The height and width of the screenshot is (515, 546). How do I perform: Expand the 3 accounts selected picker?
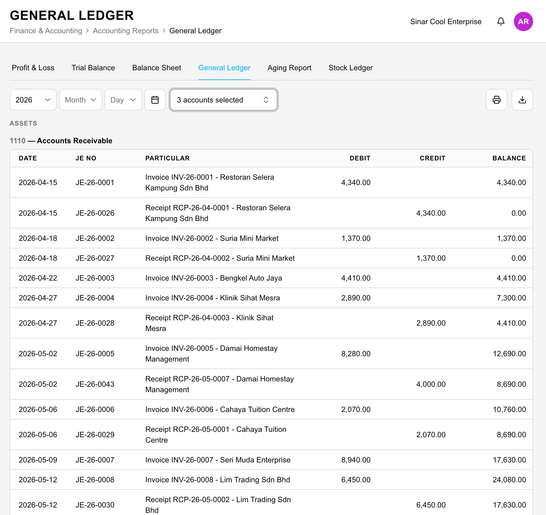coord(223,100)
